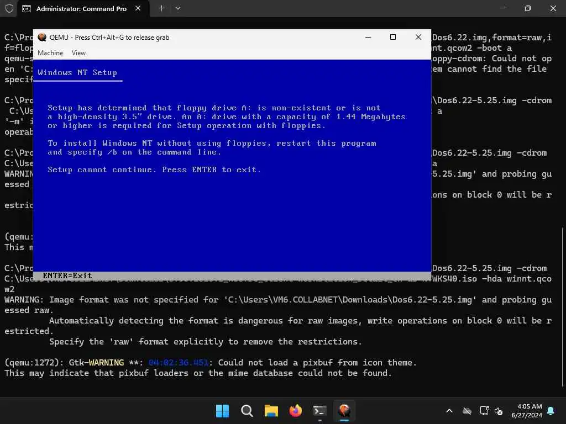Click the admin shield icon in terminal
This screenshot has width=566, height=424.
[9, 8]
